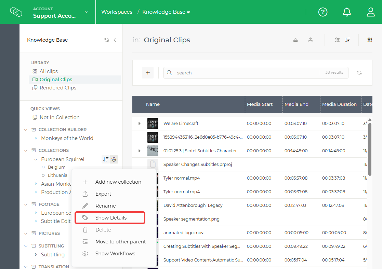Select animated logo.mov clip name
Screen dimensions: 382x269
183,232
